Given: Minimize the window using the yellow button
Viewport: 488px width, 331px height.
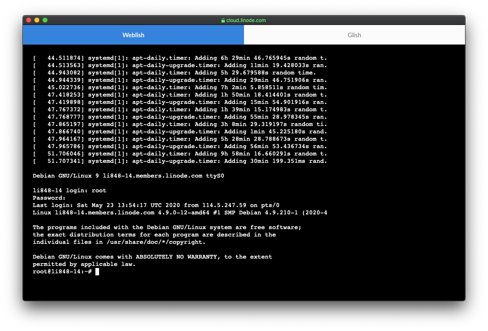Looking at the screenshot, I should (x=37, y=20).
